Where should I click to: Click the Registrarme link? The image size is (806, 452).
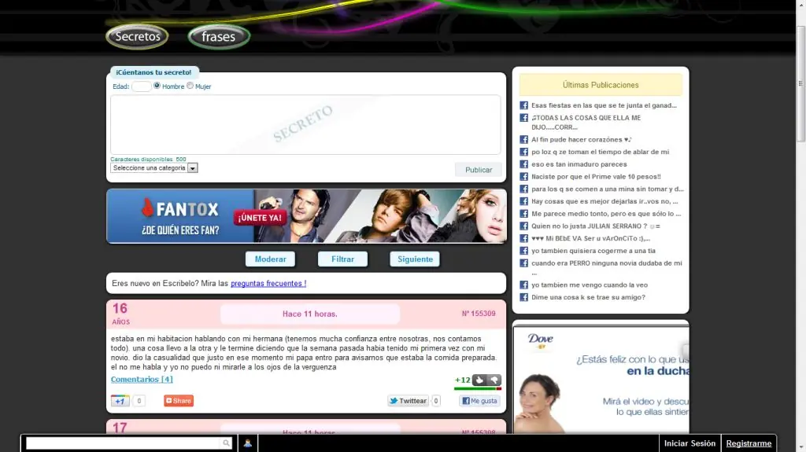click(749, 443)
